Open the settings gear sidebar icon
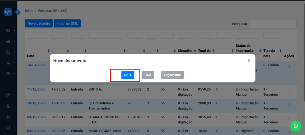 8,74
